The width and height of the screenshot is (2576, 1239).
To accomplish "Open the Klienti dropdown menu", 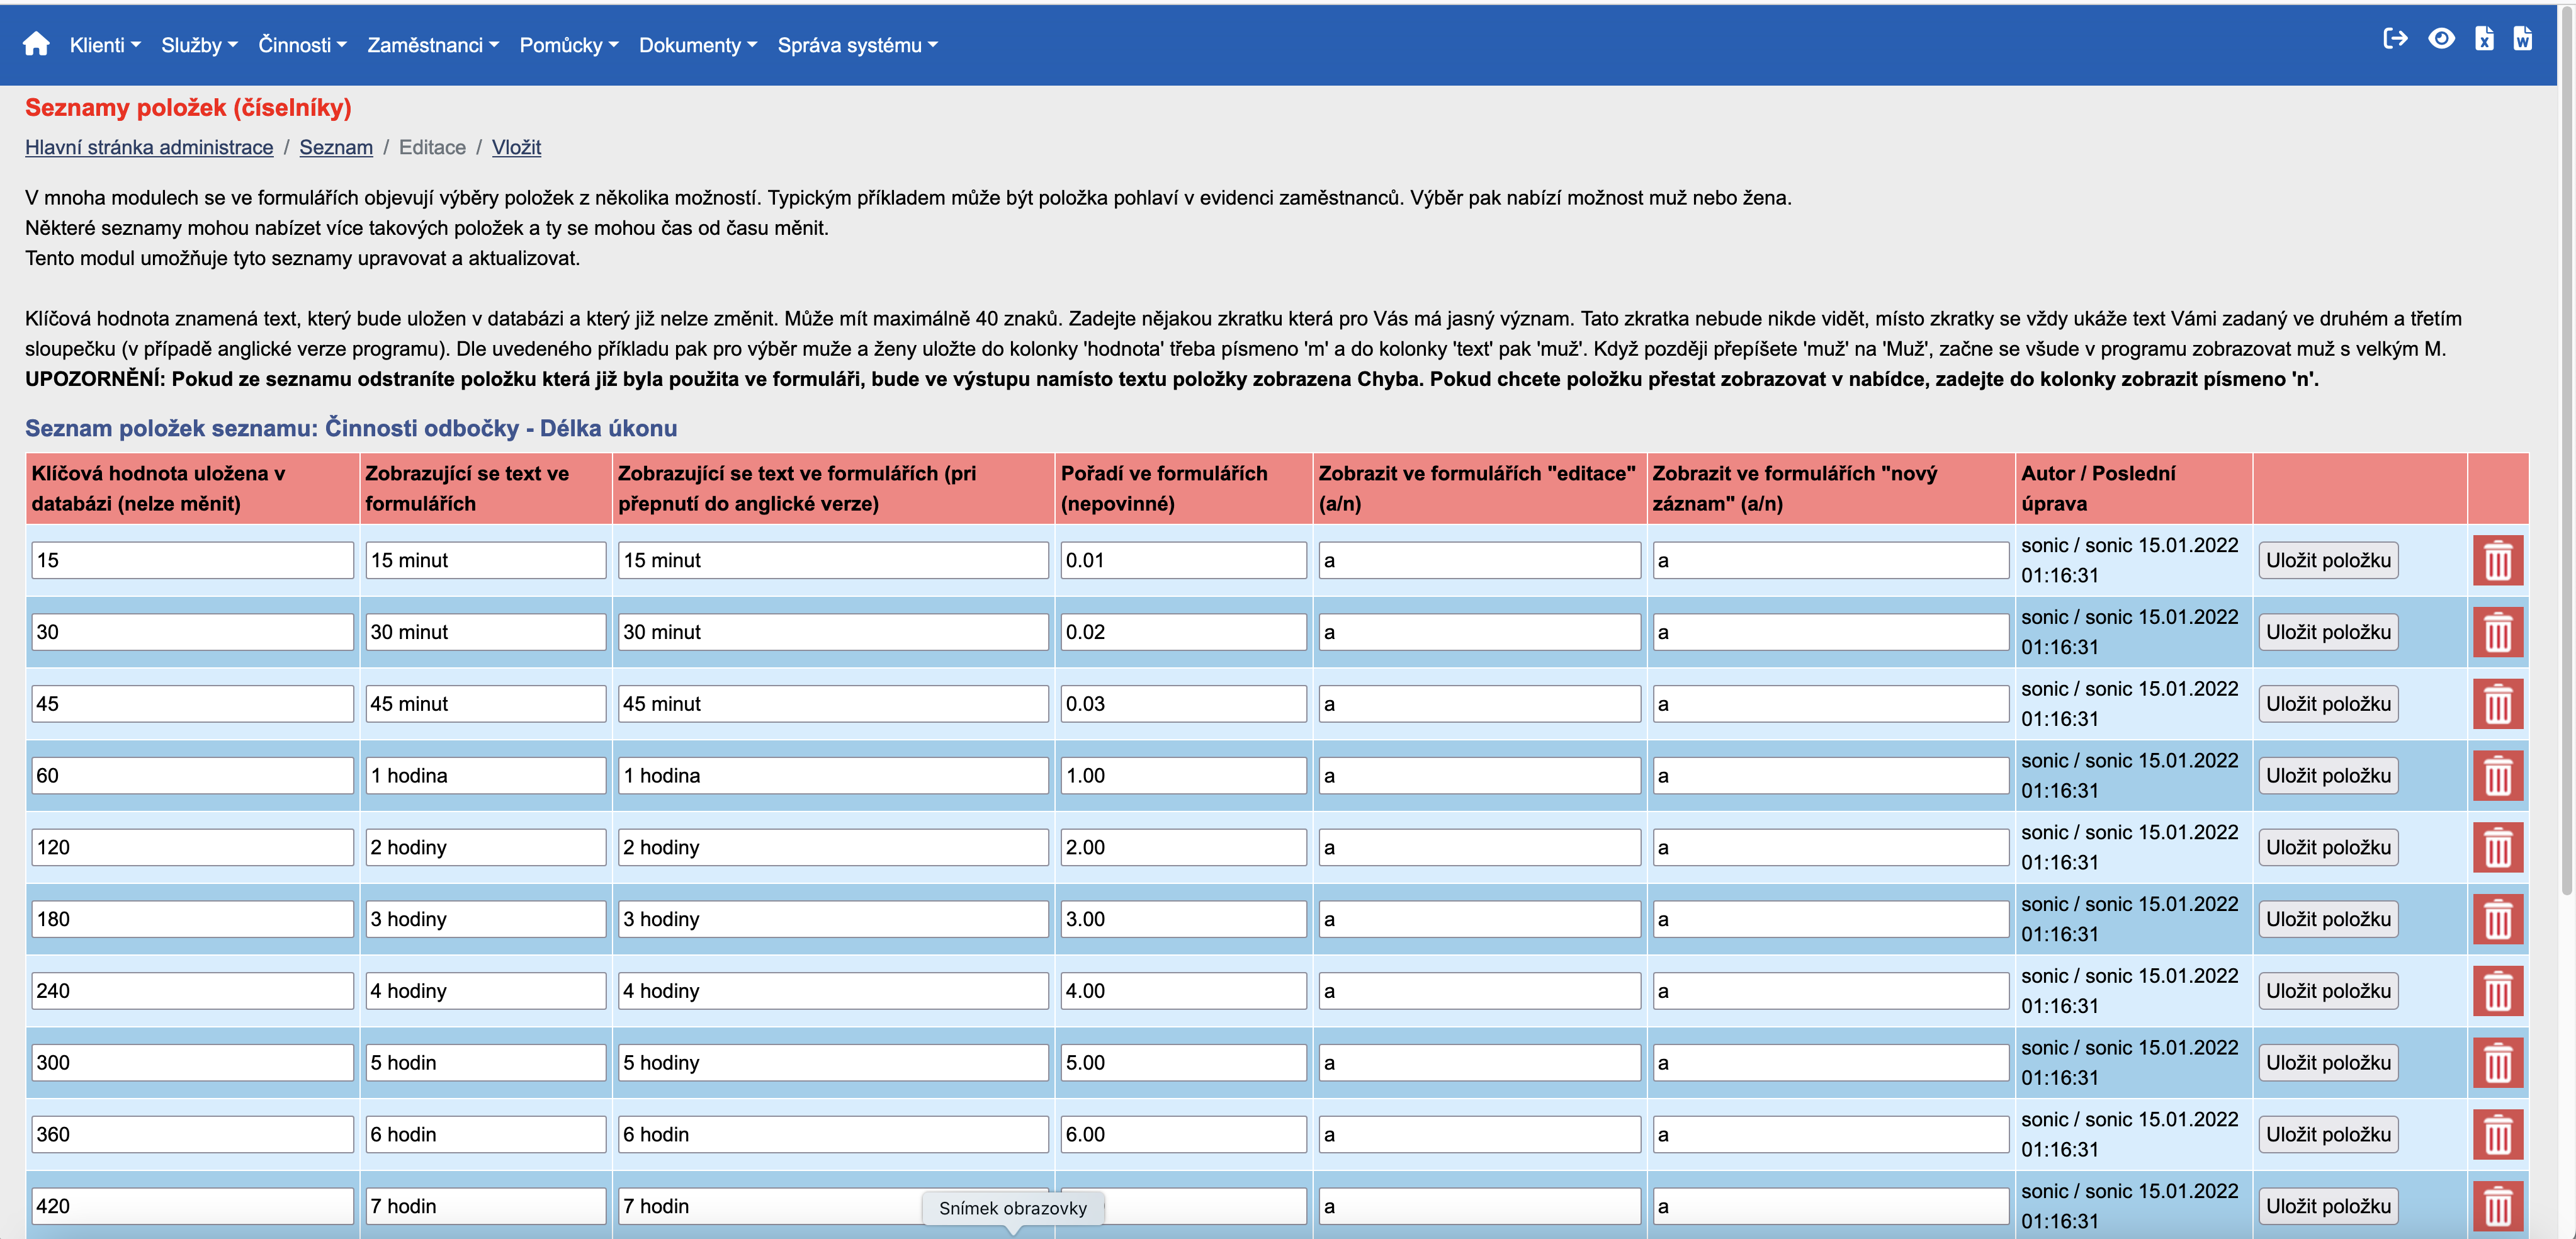I will pyautogui.click(x=105, y=45).
